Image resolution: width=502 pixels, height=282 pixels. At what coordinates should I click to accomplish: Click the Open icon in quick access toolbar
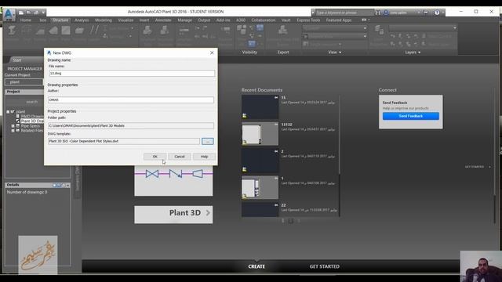pyautogui.click(x=28, y=13)
